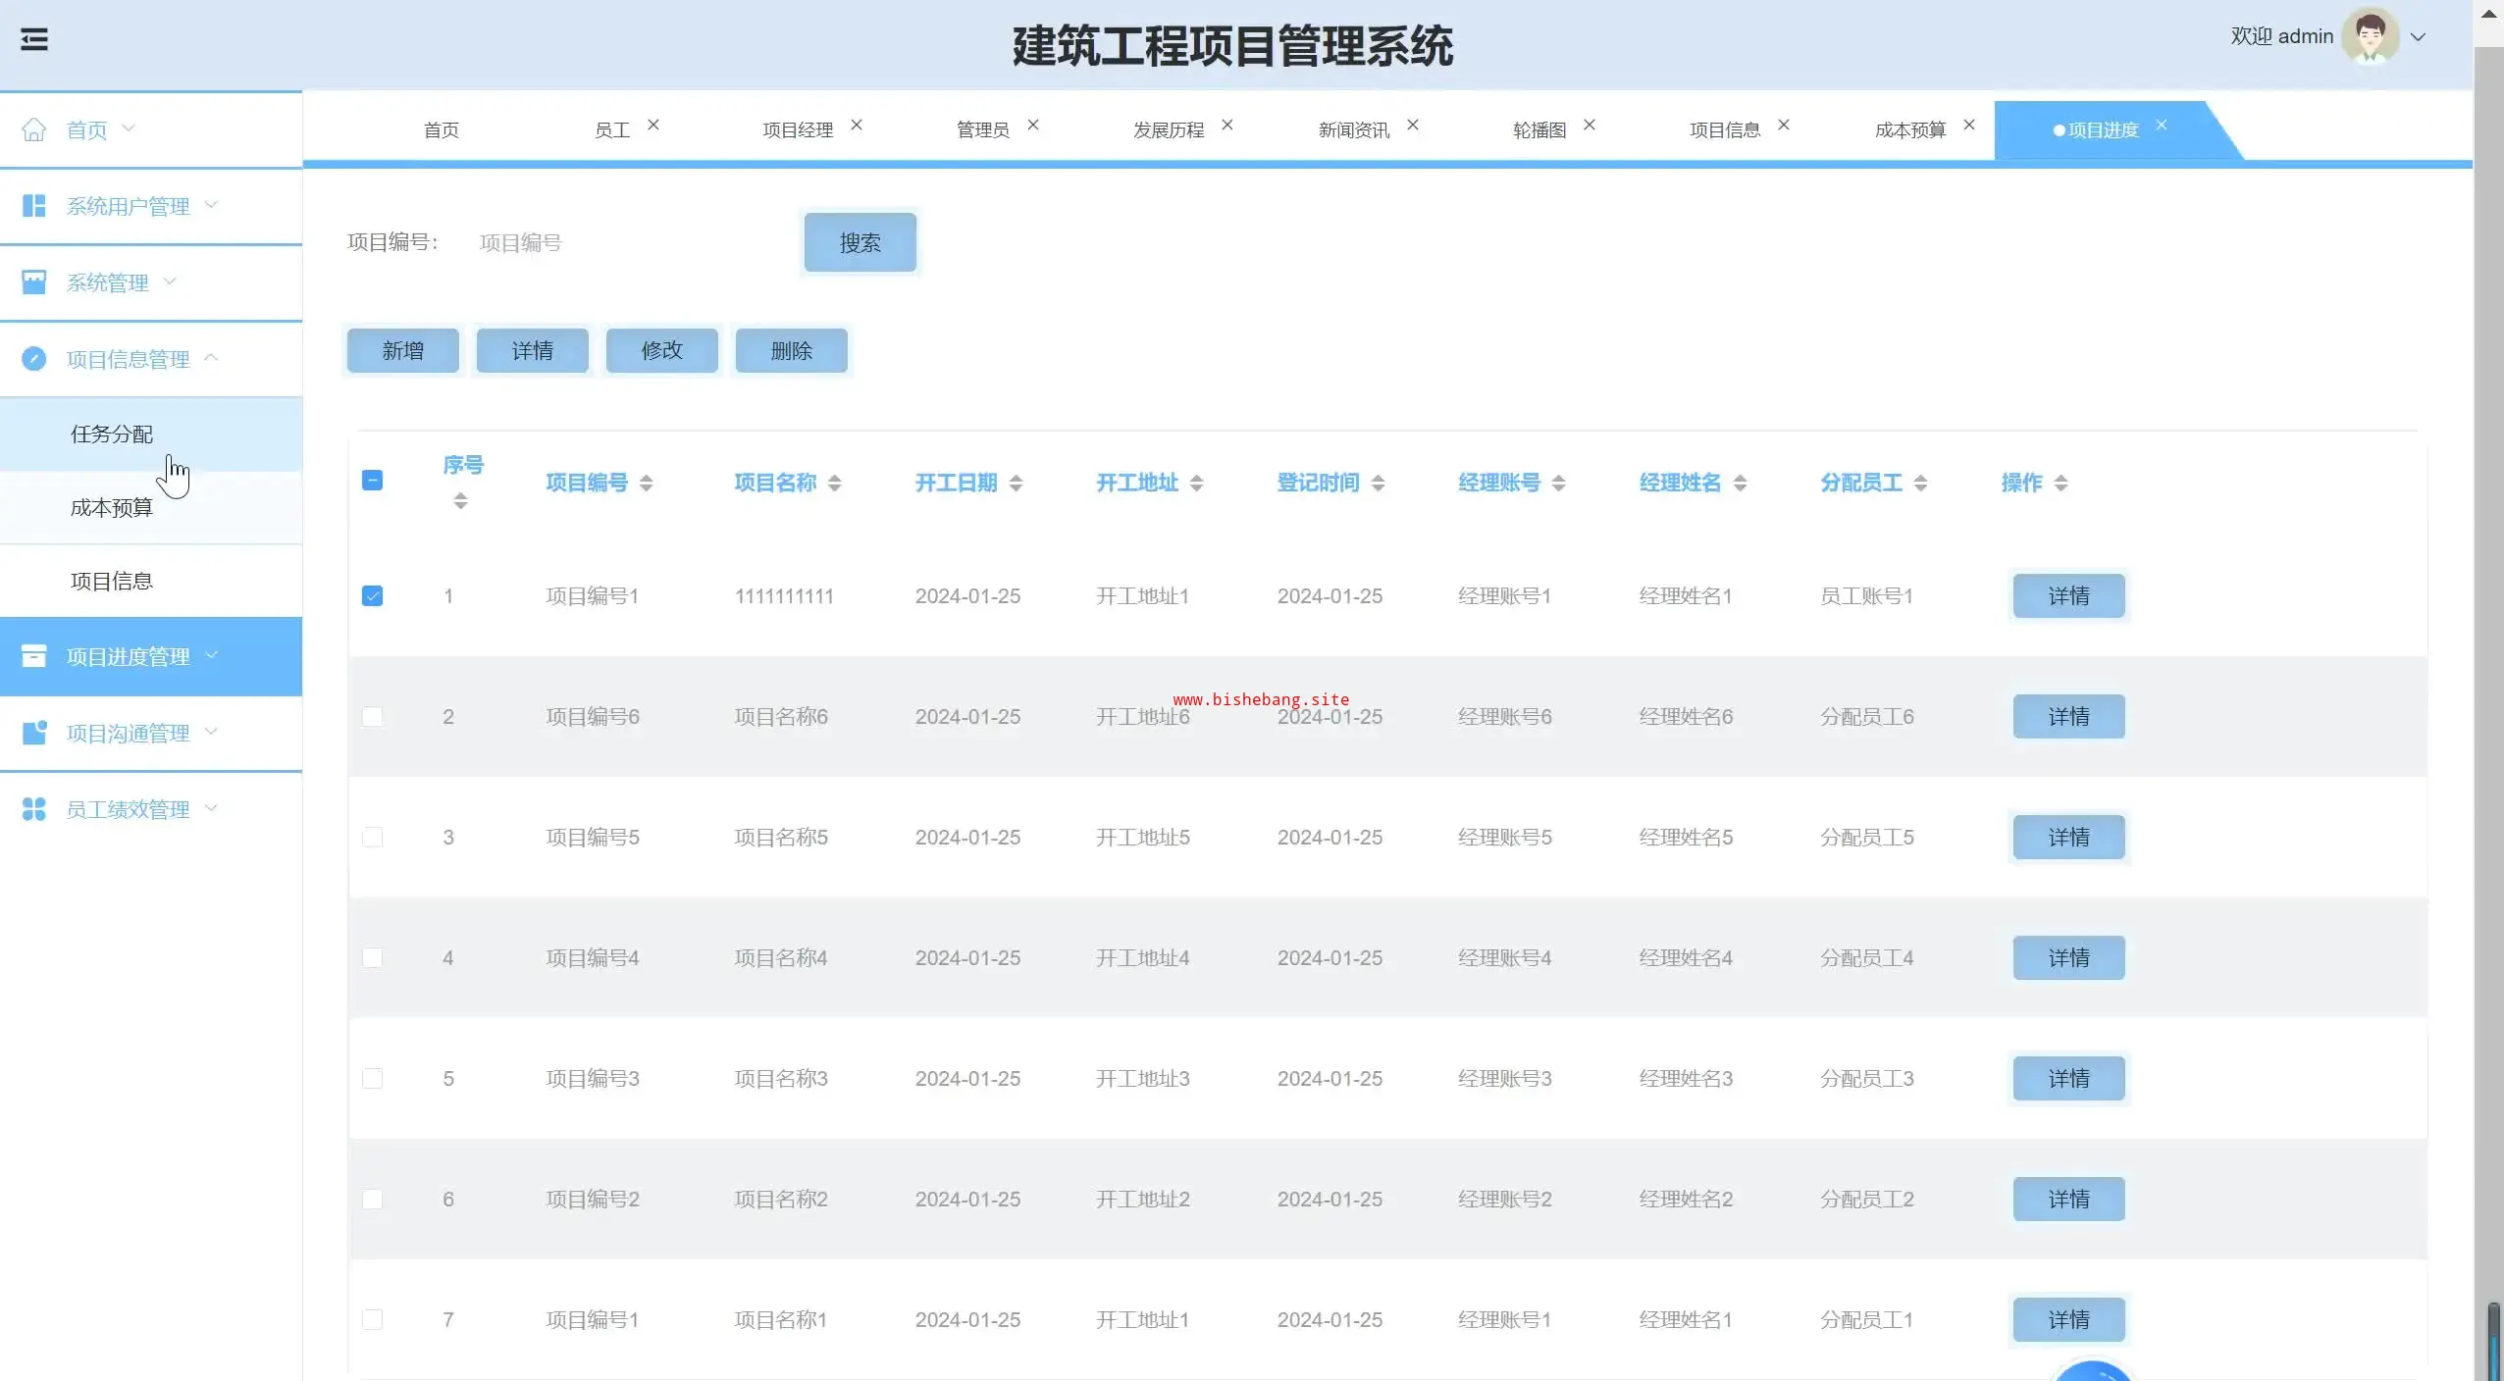Expand the 项目进度管理 sidebar menu

(128, 656)
